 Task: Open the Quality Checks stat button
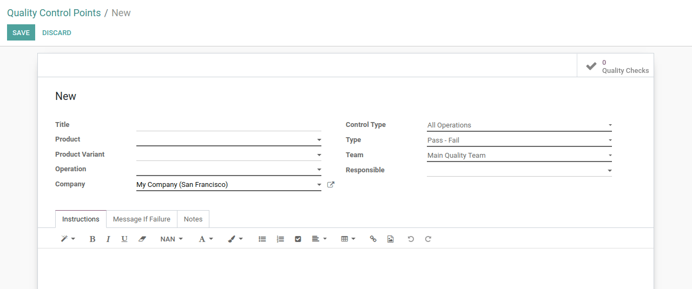click(615, 65)
